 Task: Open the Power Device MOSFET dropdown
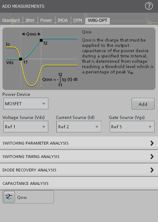click(26, 103)
